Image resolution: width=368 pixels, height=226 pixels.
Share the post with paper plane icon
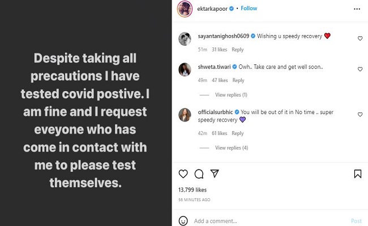[x=215, y=173]
